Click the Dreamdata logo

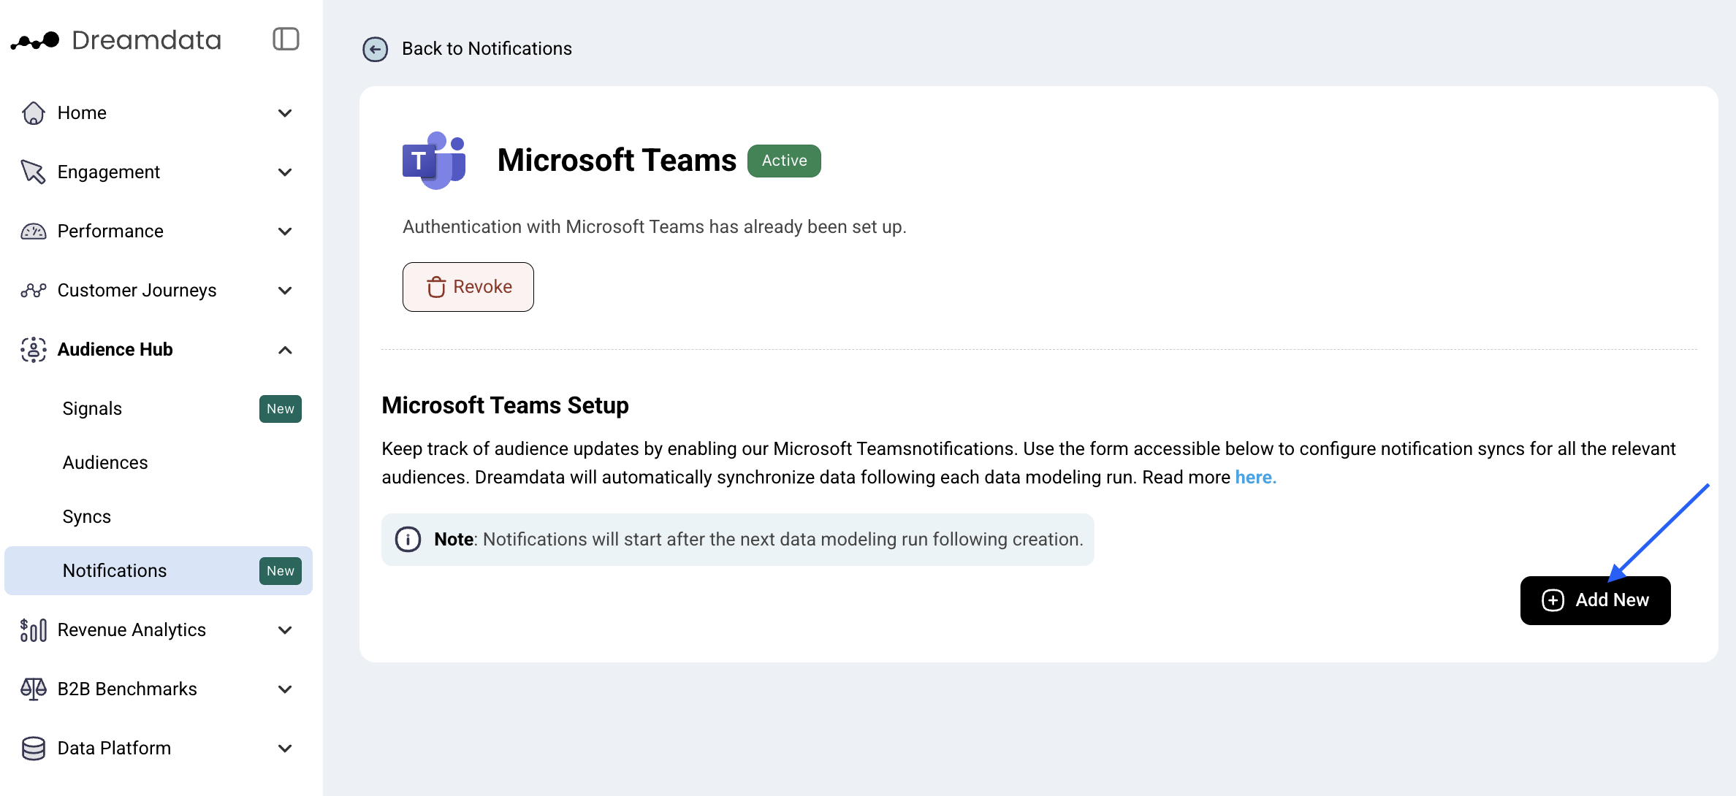(115, 40)
